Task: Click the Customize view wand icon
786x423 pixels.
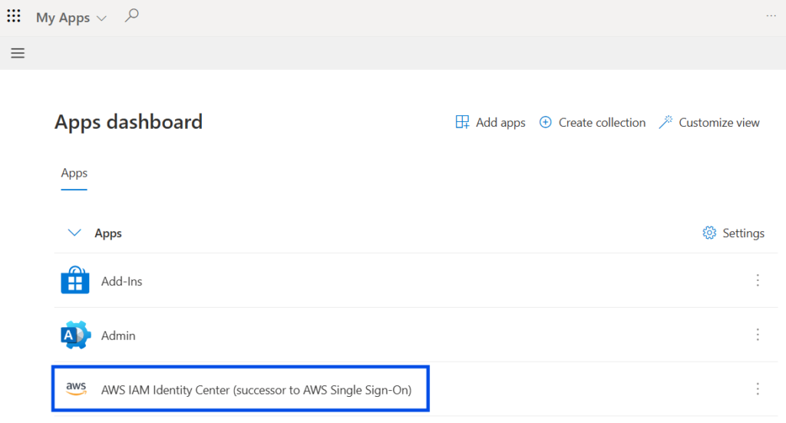Action: [665, 122]
